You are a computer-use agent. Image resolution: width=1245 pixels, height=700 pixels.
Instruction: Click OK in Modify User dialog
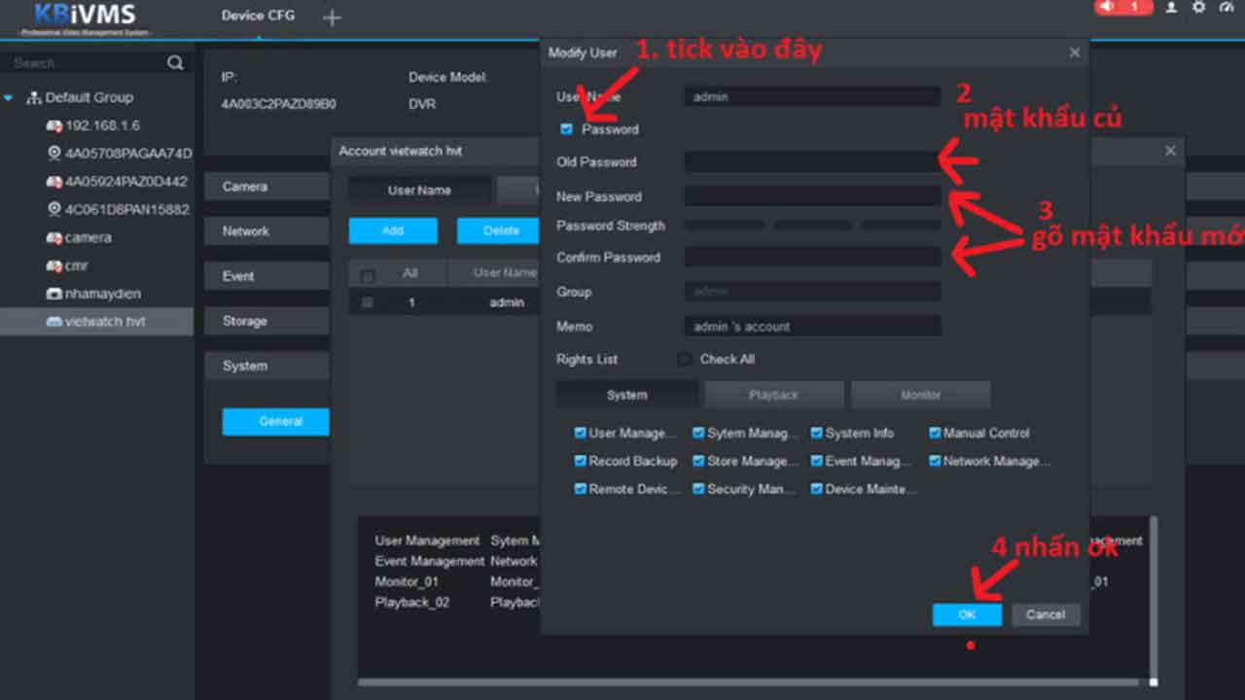coord(967,614)
